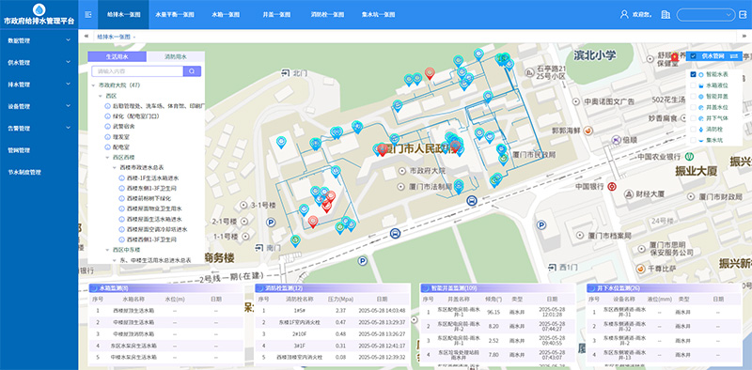Expand the 排水管理 sidebar menu
Image resolution: width=752 pixels, height=370 pixels.
[39, 85]
